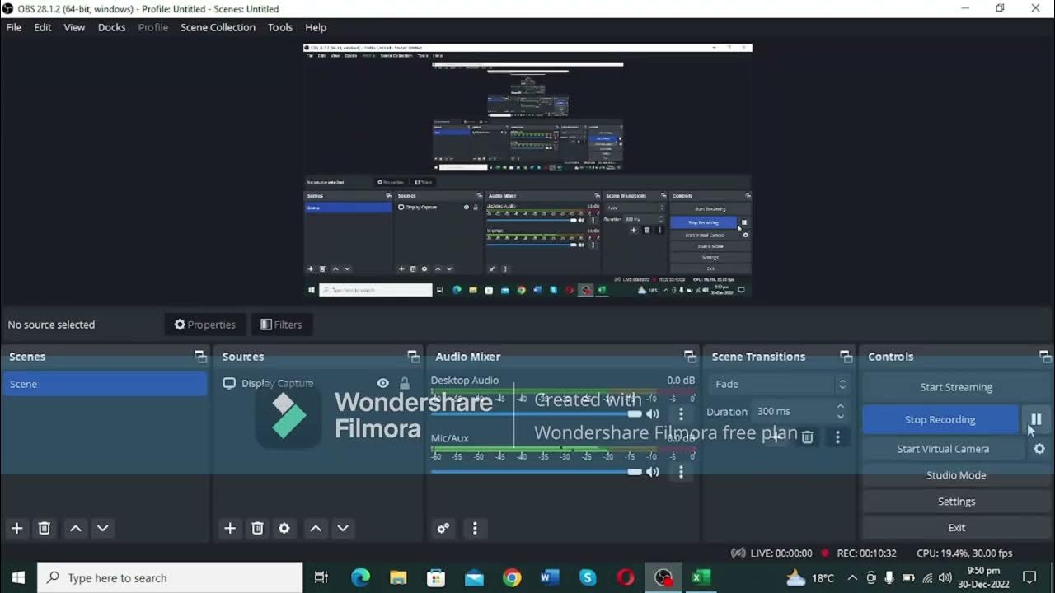Screen dimensions: 1055x593
Task: Pop out the Audio Mixer dock
Action: pyautogui.click(x=690, y=357)
